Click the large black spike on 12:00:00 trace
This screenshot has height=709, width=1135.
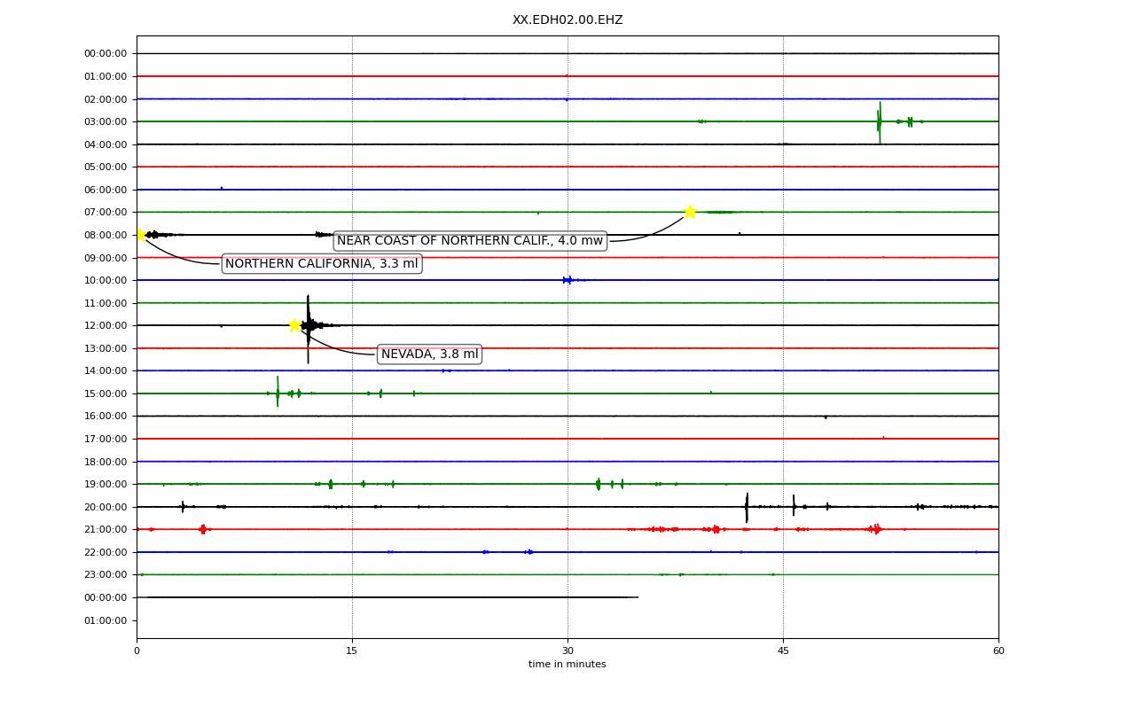[x=309, y=329]
